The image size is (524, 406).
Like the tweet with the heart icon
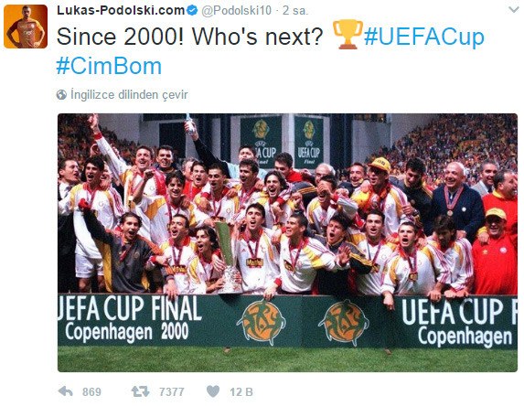click(213, 391)
